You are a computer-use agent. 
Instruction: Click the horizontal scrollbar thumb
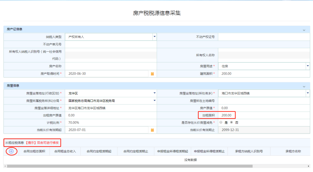click(130, 166)
